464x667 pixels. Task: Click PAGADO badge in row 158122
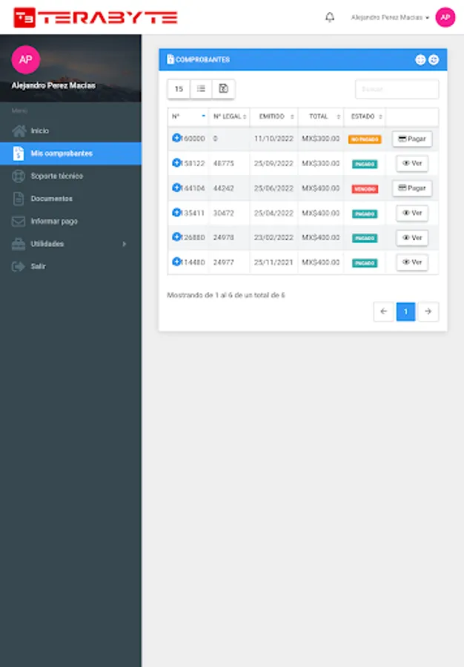pyautogui.click(x=365, y=165)
